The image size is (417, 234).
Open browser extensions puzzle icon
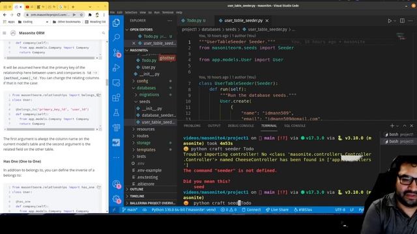(x=90, y=15)
